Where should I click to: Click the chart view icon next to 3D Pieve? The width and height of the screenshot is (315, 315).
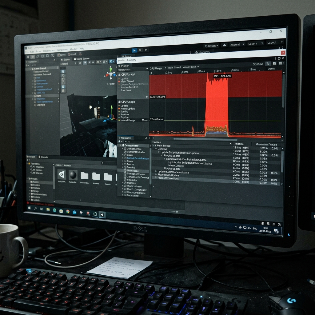pos(268,64)
